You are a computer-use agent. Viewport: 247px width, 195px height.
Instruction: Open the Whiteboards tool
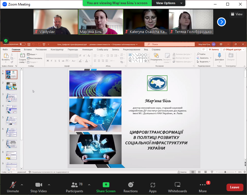pyautogui.click(x=177, y=185)
